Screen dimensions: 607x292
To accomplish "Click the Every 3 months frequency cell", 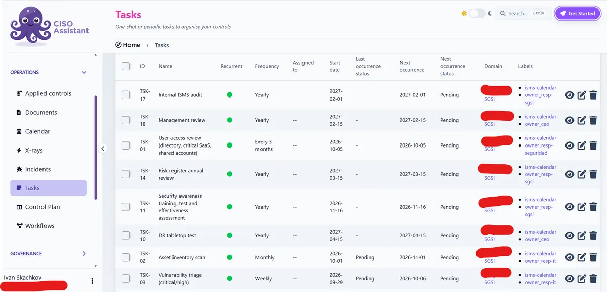I will [264, 145].
